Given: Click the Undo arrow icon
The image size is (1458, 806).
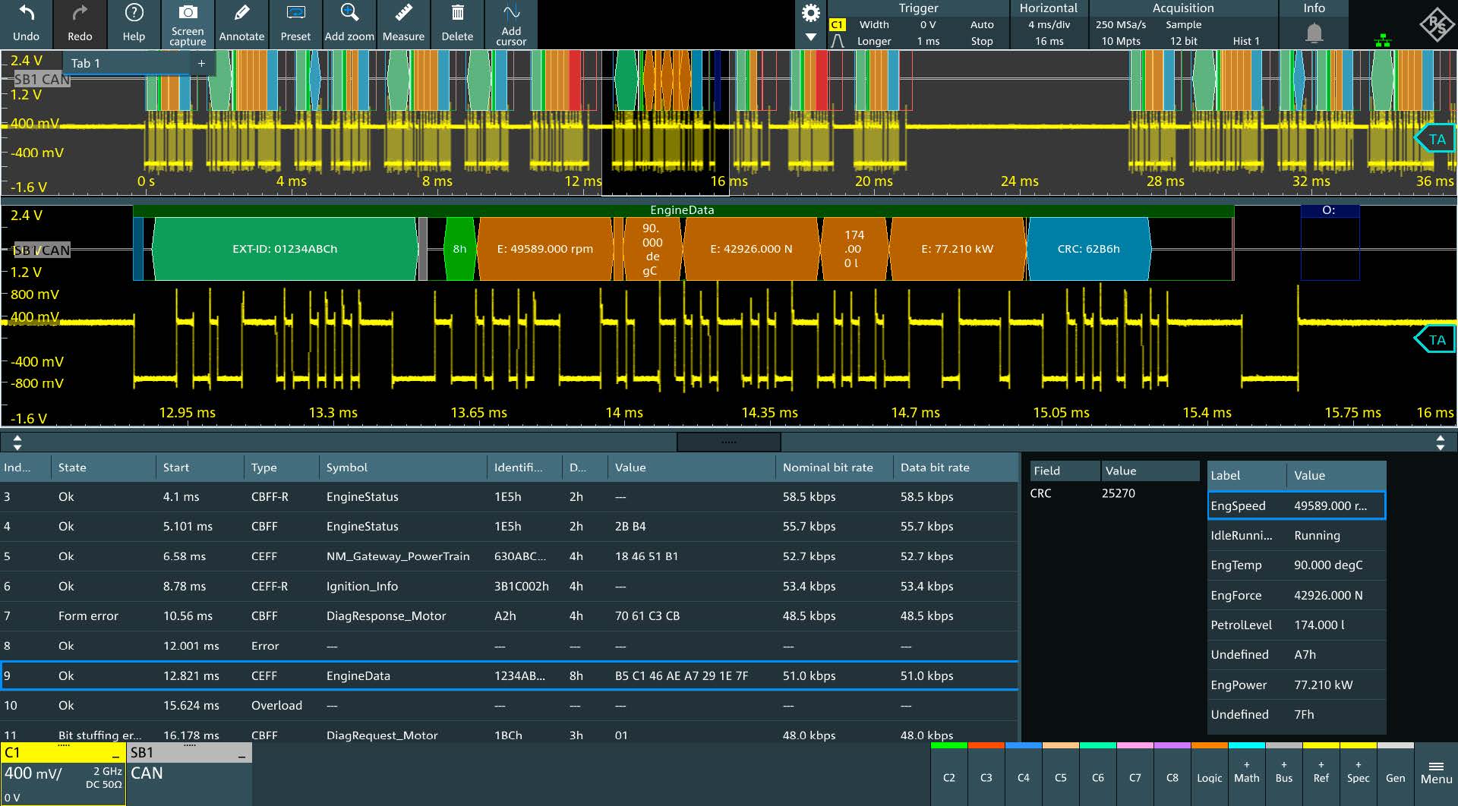Looking at the screenshot, I should (x=26, y=14).
